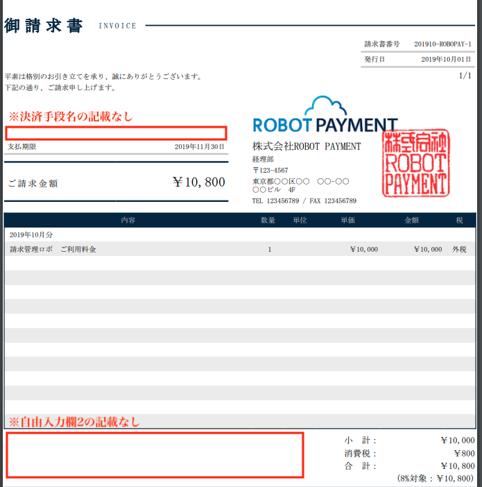Image resolution: width=482 pixels, height=487 pixels.
Task: Click the red company seal stamp
Action: point(416,163)
